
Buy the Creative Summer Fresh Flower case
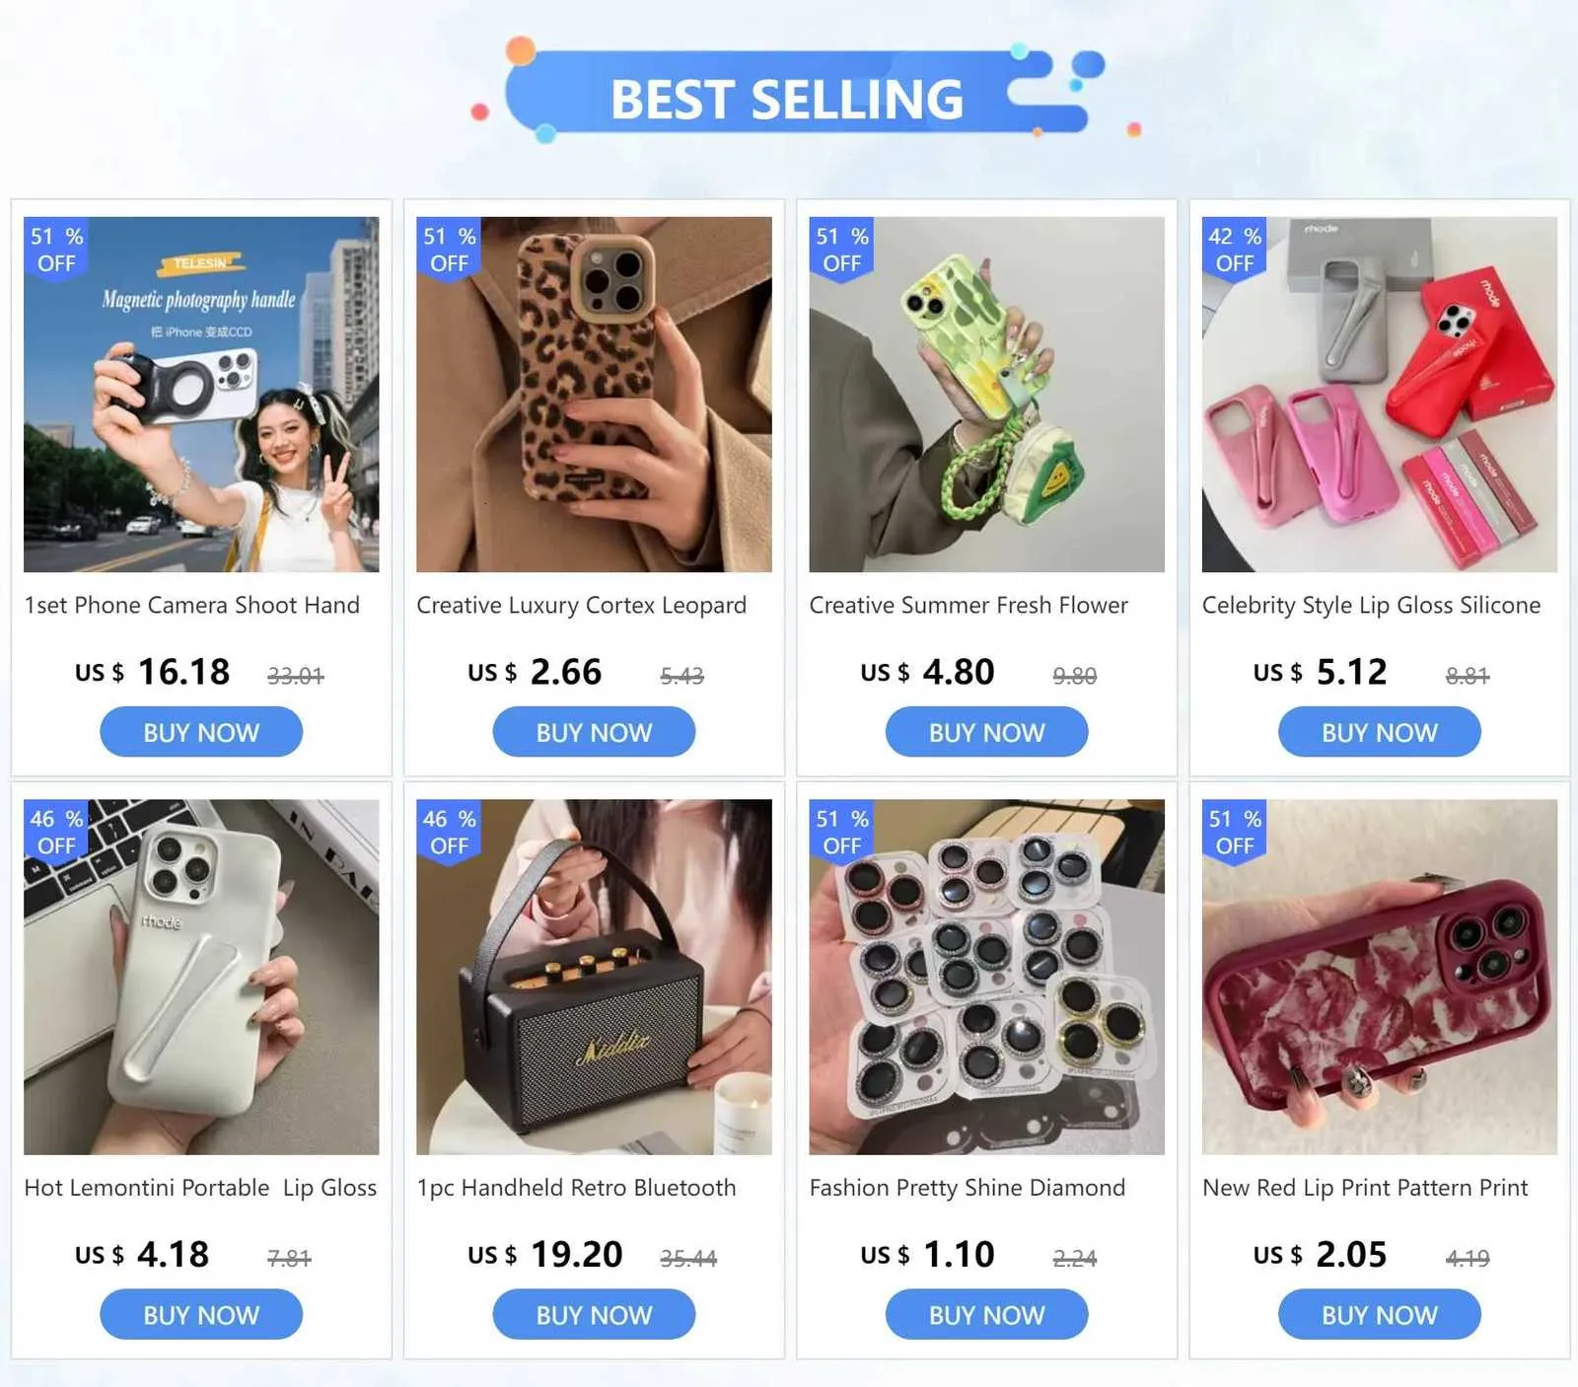(986, 732)
